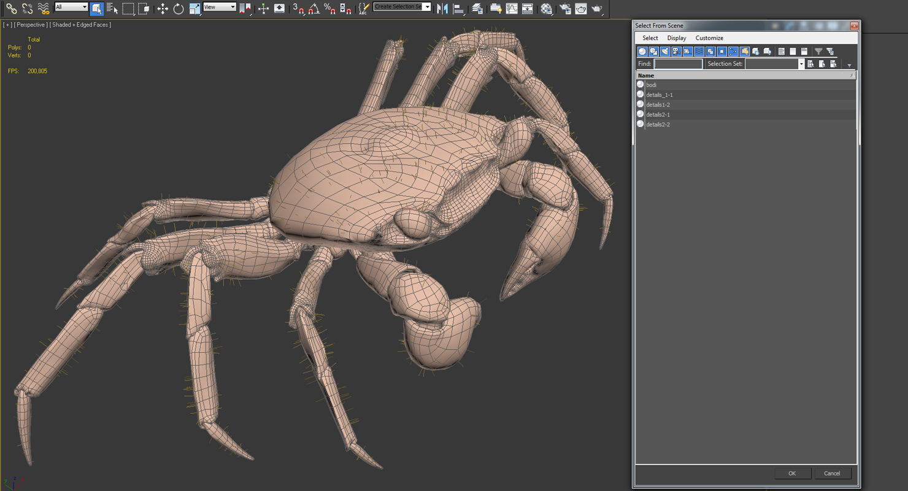
Task: Enable the Angle Snap Toggle
Action: pos(314,9)
